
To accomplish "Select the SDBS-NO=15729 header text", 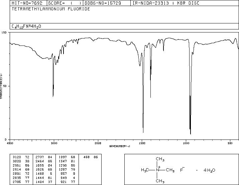I will coord(103,3).
